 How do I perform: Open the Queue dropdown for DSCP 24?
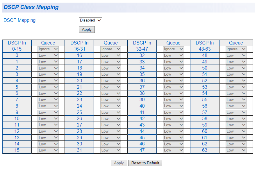tap(111, 106)
